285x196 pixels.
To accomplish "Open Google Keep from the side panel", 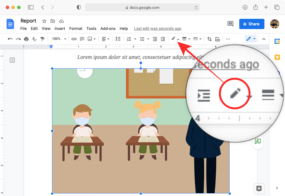I will tap(277, 57).
